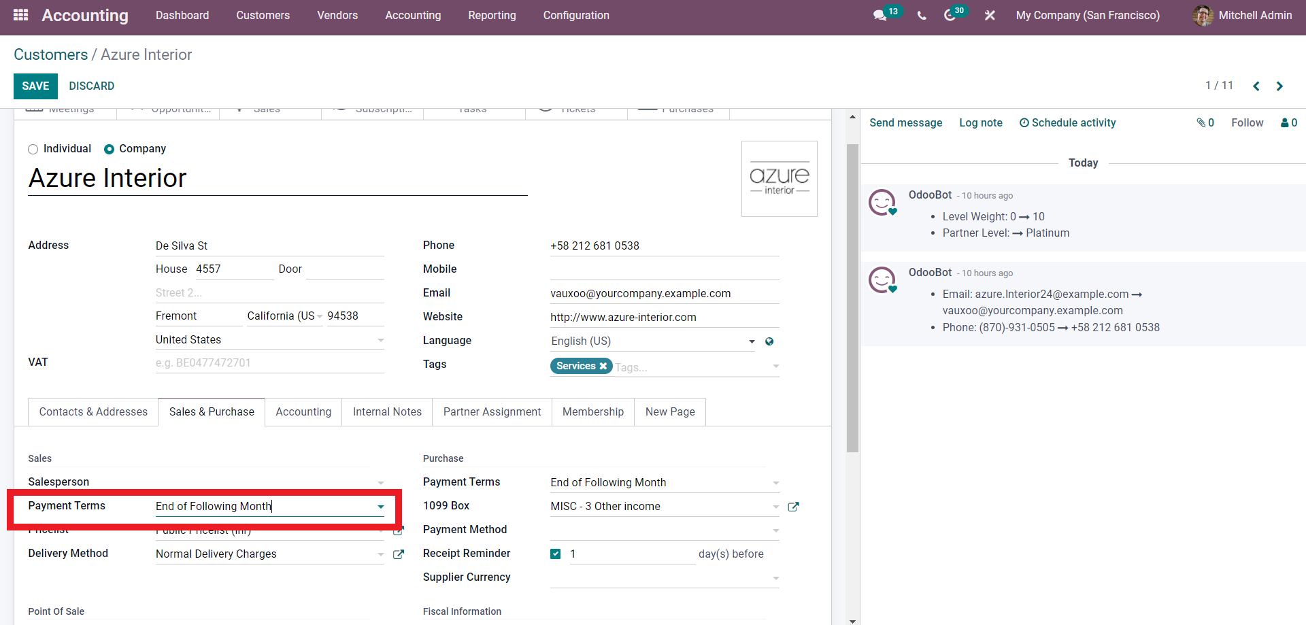Switch to Membership tab
This screenshot has width=1306, height=625.
click(593, 412)
